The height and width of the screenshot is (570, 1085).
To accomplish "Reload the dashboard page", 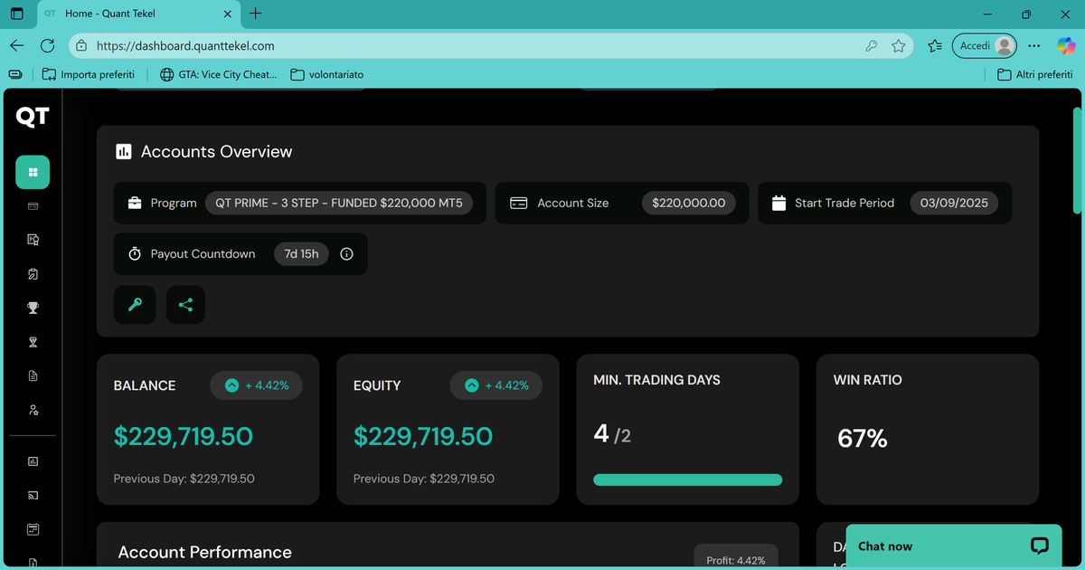I will [48, 45].
